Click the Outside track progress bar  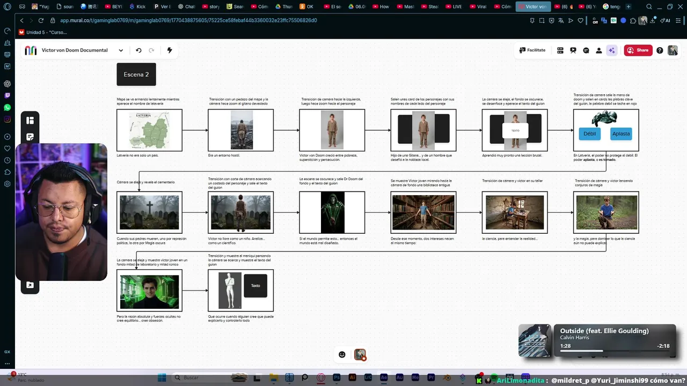(615, 351)
